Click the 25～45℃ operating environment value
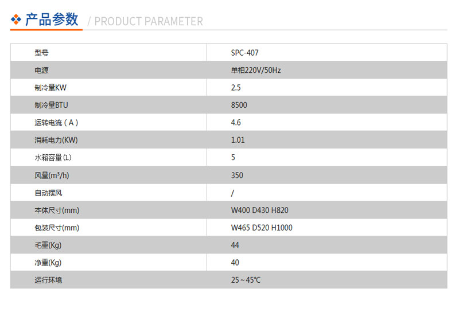This screenshot has width=459, height=312. coord(246,280)
